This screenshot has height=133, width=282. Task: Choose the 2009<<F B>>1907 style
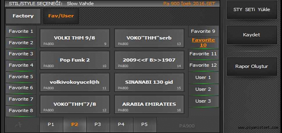click(x=149, y=60)
